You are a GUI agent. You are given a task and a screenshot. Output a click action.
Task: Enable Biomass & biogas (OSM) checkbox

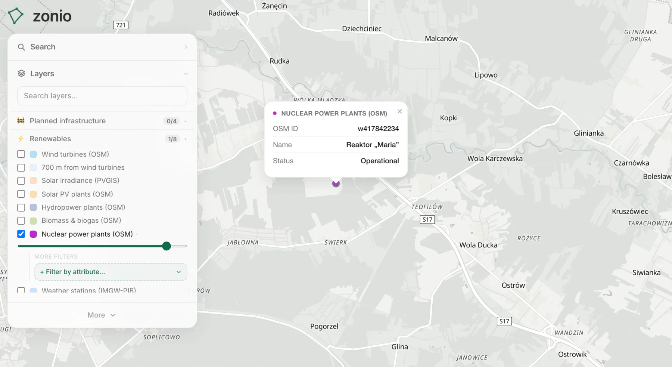pyautogui.click(x=21, y=220)
